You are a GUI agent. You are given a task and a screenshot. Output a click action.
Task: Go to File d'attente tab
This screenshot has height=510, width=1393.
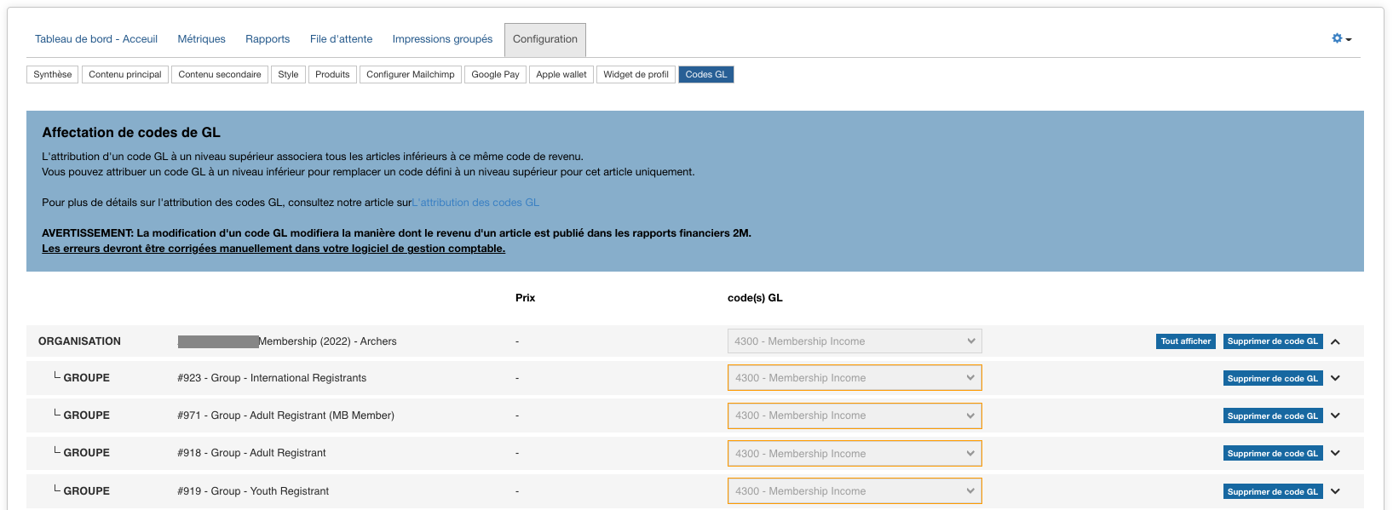pyautogui.click(x=341, y=39)
